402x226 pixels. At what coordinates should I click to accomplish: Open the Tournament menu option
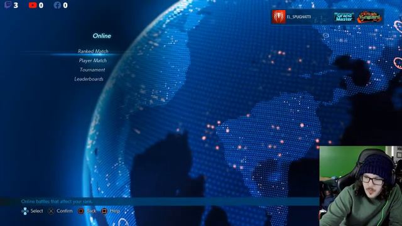click(92, 70)
